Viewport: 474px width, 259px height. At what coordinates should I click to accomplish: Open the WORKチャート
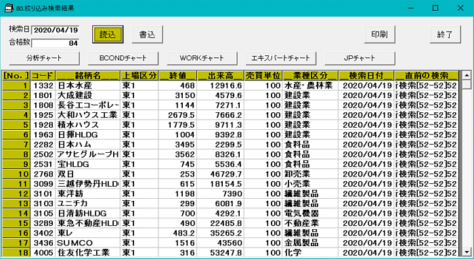coord(202,58)
